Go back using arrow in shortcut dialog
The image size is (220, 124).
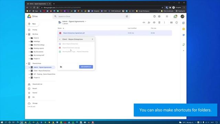click(x=60, y=39)
